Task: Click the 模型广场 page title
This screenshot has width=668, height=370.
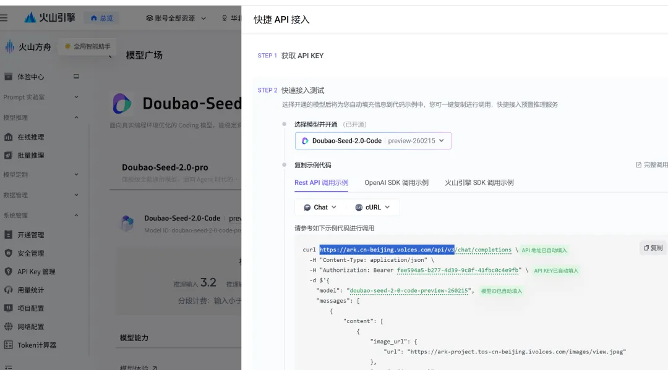Action: (144, 56)
